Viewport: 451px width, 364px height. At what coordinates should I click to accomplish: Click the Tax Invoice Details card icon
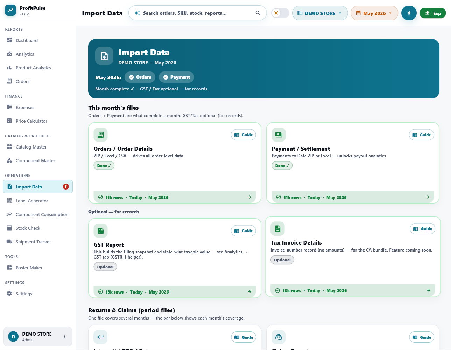pos(277,229)
